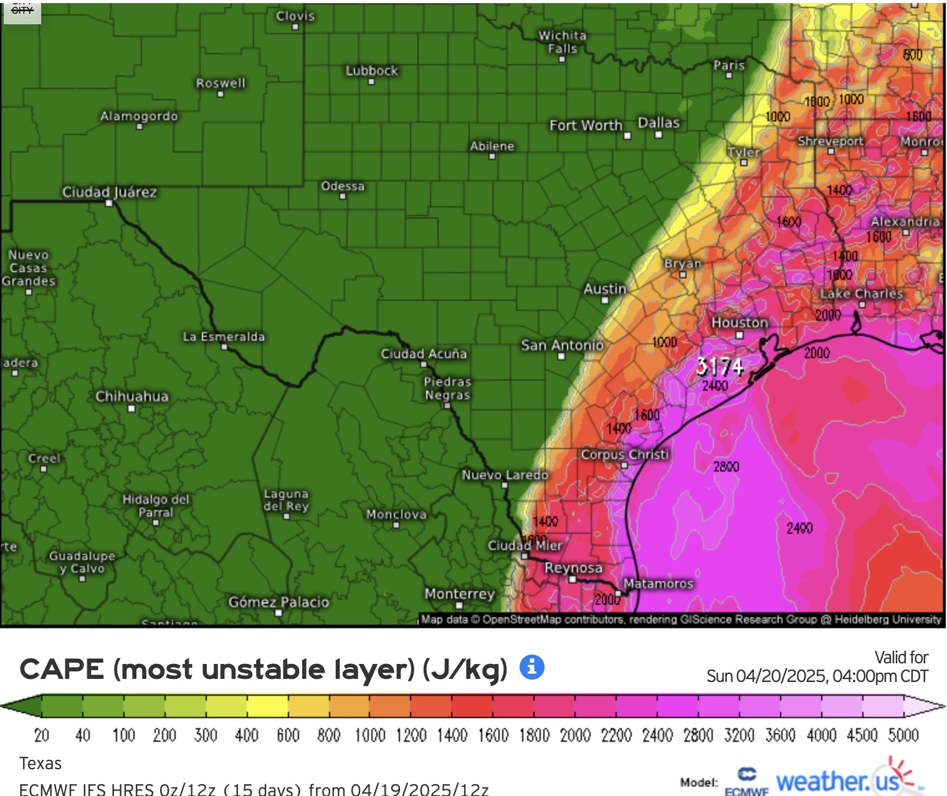Click the Shreveport city marker
The width and height of the screenshot is (947, 796).
click(830, 151)
